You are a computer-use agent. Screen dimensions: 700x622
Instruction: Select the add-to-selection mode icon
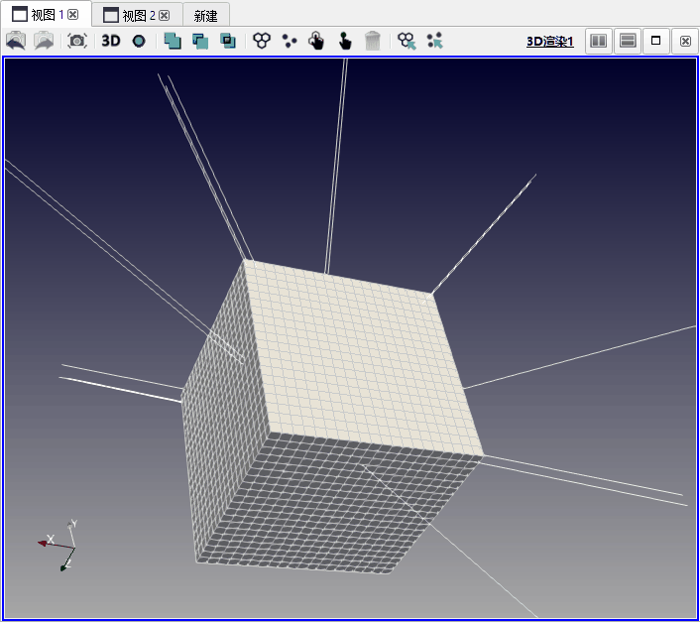click(x=173, y=41)
